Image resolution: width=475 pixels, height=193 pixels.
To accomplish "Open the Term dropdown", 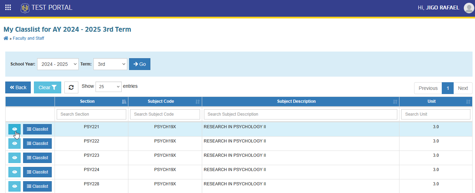I will tap(110, 64).
